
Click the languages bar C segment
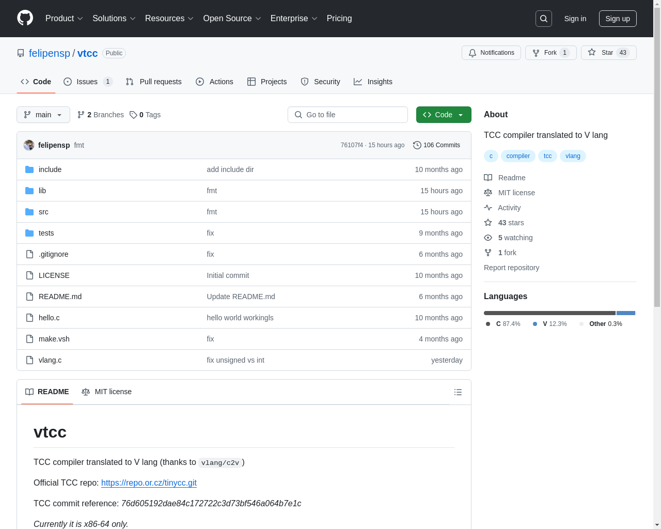pyautogui.click(x=549, y=313)
